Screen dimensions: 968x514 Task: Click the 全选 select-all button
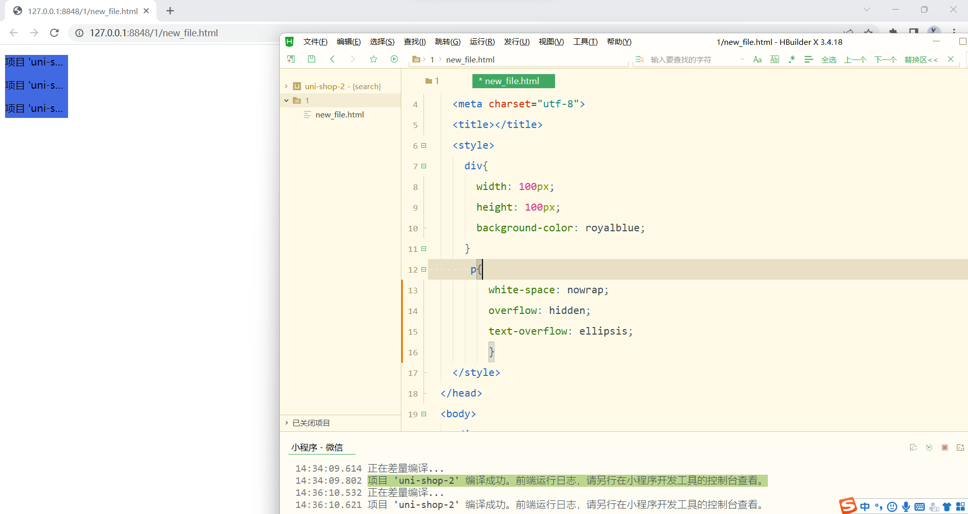pyautogui.click(x=829, y=59)
